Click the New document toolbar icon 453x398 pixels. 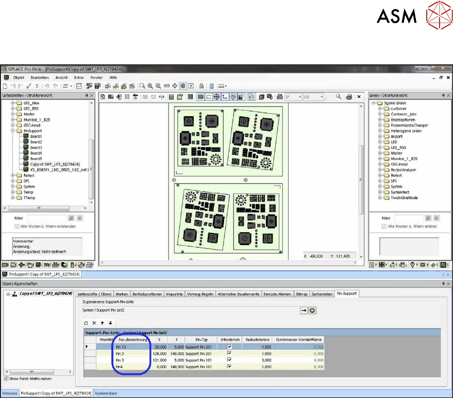coord(5,86)
